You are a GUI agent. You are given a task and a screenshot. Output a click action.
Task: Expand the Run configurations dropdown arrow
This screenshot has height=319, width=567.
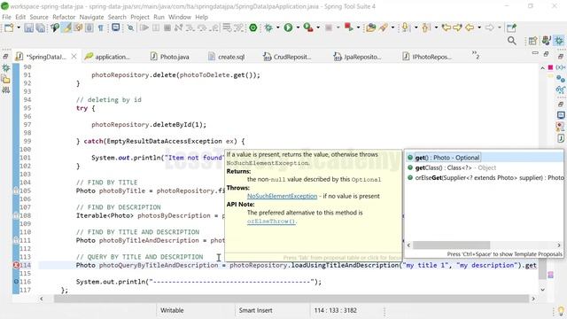point(298,27)
